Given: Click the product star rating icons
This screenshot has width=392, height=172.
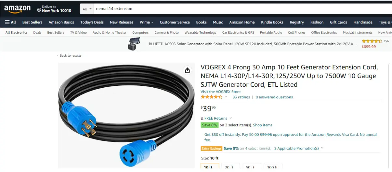Looking at the screenshot, I should (x=212, y=97).
